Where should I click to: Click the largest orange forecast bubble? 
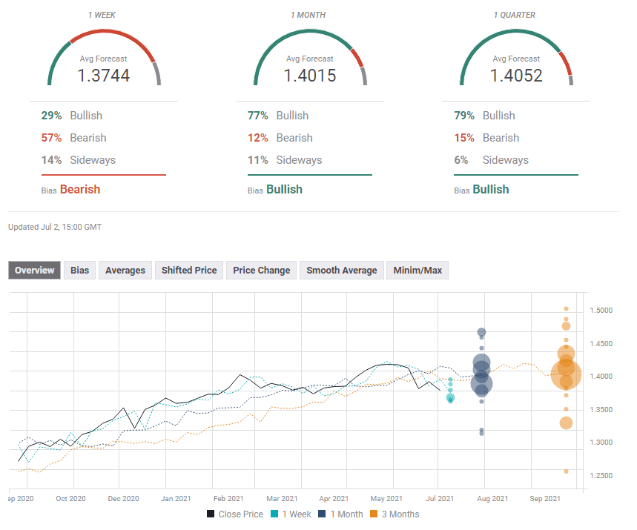[566, 374]
